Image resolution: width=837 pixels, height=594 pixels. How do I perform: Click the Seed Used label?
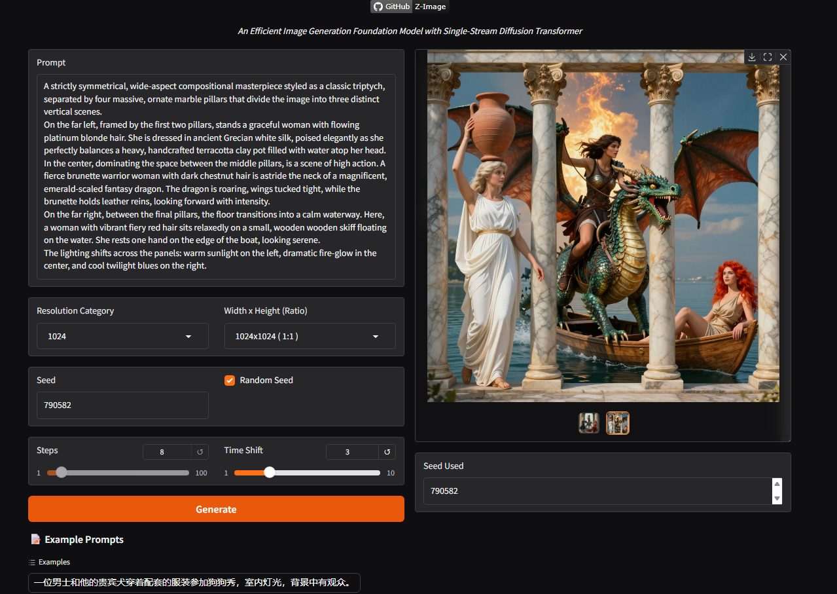click(x=443, y=466)
